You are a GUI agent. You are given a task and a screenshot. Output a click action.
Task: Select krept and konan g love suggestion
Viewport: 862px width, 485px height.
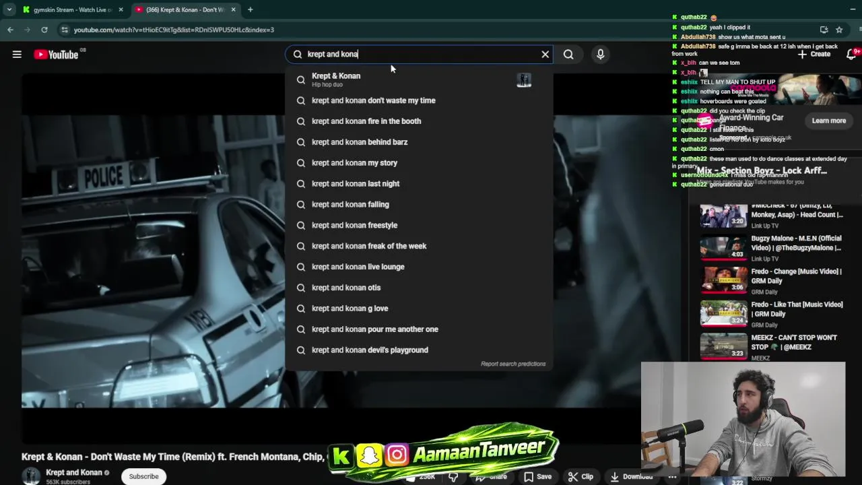(x=418, y=309)
